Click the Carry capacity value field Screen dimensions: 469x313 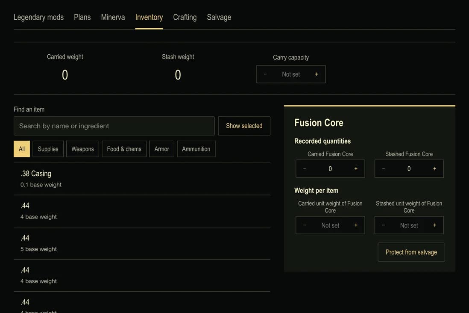291,74
